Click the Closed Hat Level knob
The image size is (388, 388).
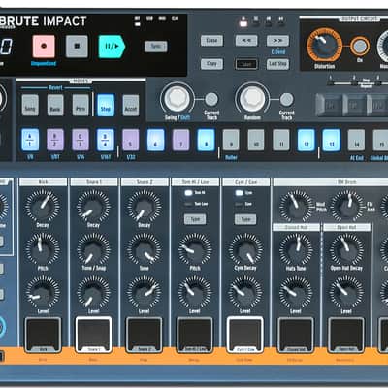click(x=296, y=292)
